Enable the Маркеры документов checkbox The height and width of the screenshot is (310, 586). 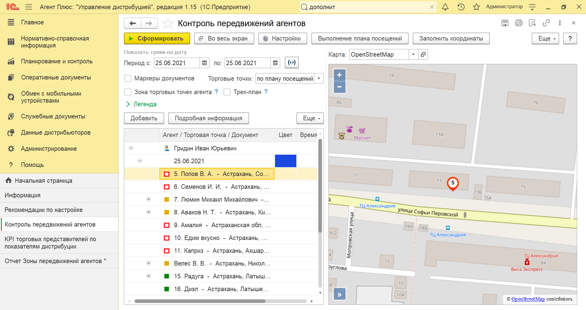128,78
